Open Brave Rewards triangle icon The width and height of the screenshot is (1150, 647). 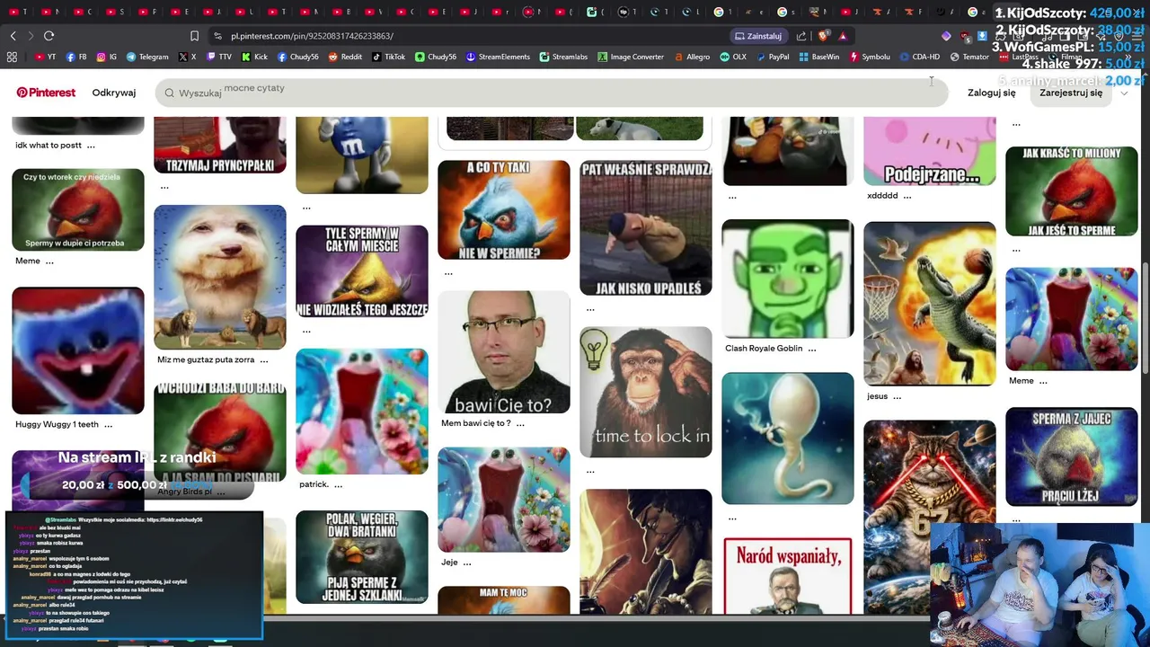pyautogui.click(x=843, y=36)
